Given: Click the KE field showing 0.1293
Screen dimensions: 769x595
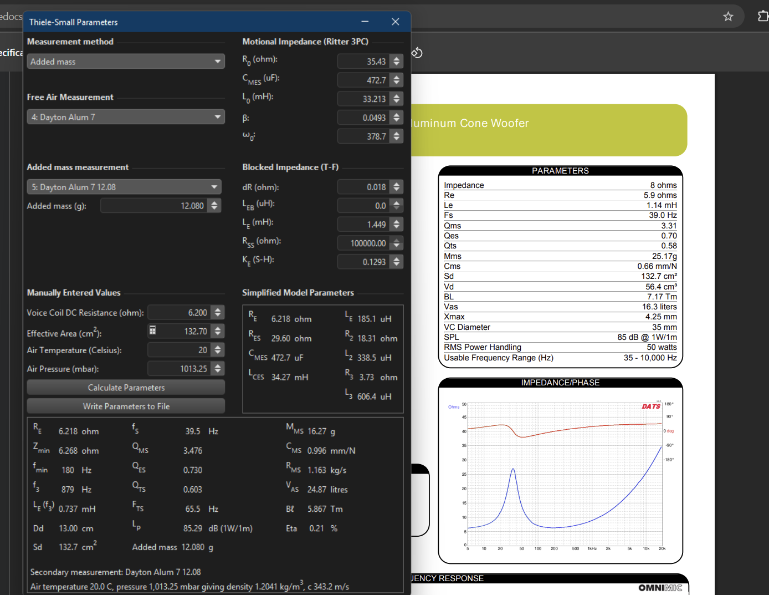Looking at the screenshot, I should coord(363,262).
